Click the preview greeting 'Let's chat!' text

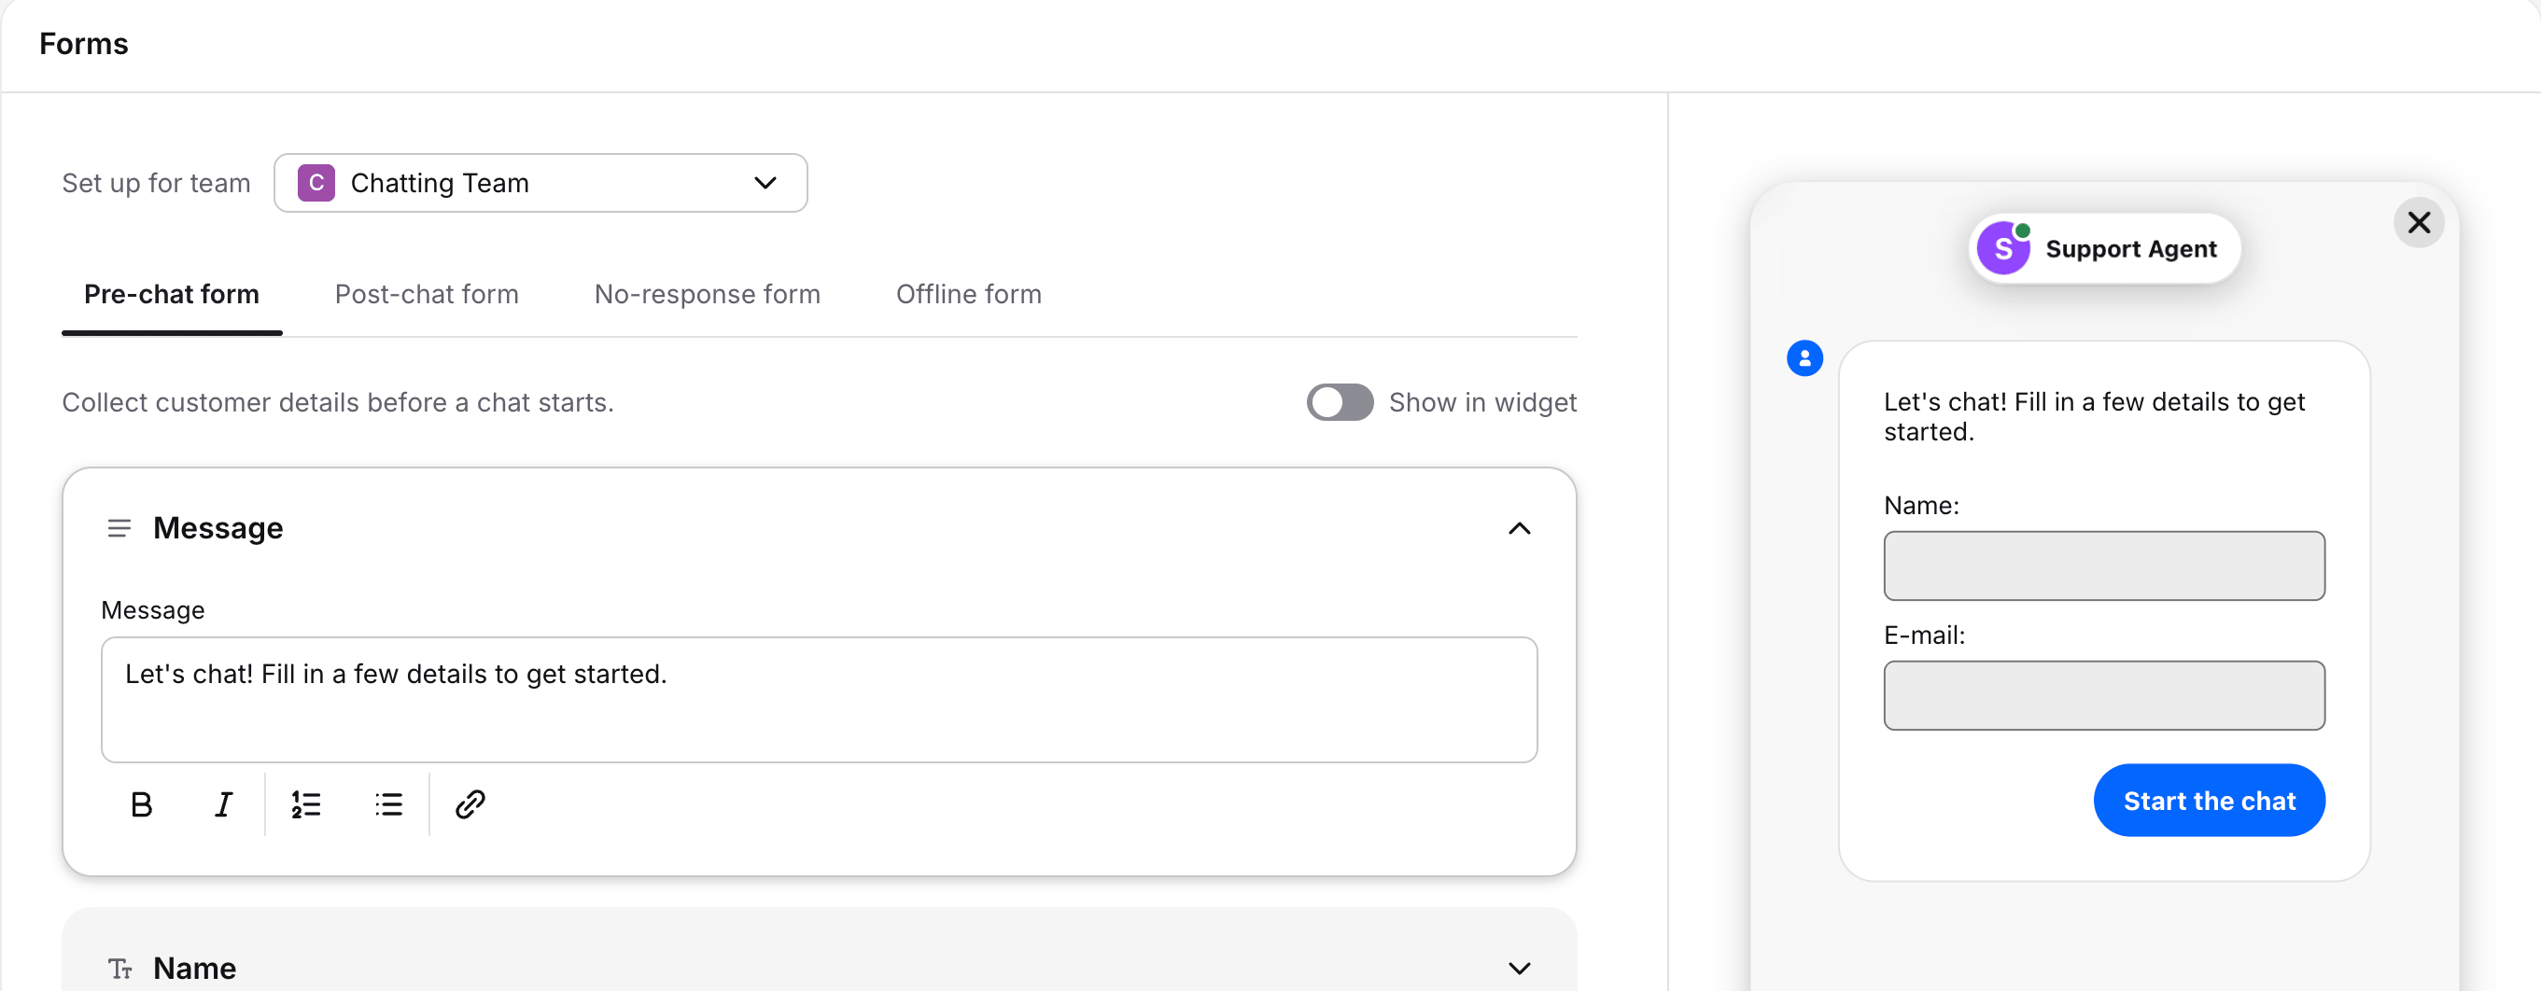pos(2094,416)
